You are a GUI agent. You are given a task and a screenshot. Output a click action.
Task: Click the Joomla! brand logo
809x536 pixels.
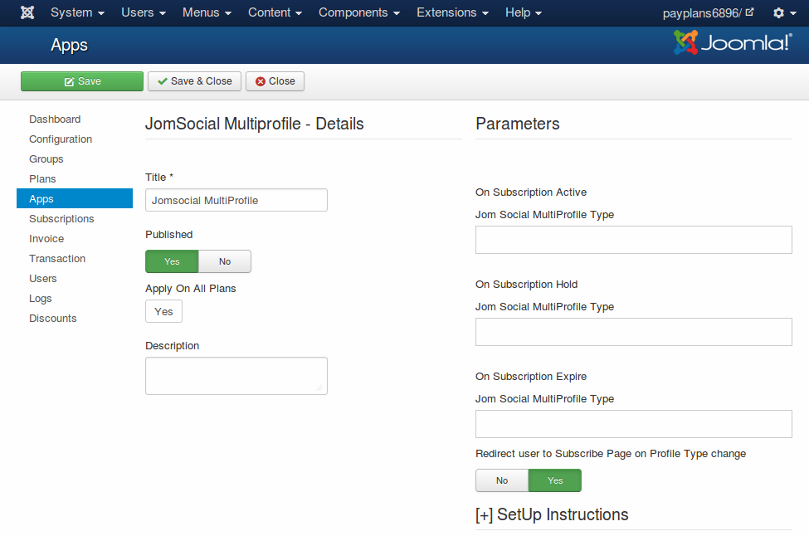pyautogui.click(x=733, y=42)
